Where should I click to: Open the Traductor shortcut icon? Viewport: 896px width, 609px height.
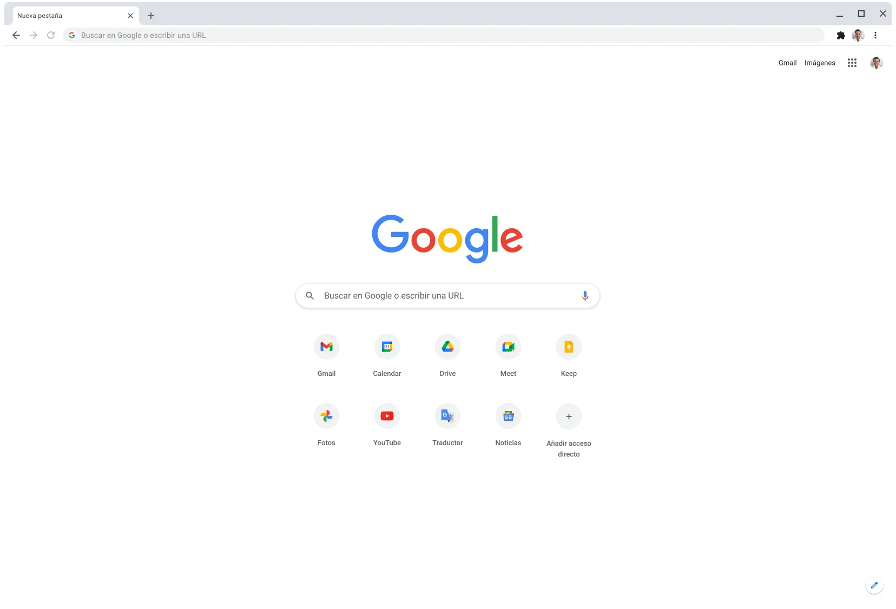click(x=447, y=416)
